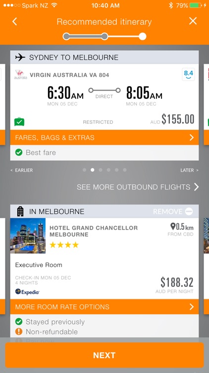Open See More Outbound Flights

[x=138, y=187]
